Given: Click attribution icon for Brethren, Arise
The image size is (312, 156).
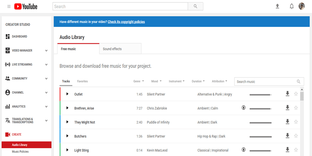Looking at the screenshot, I should click(x=243, y=108).
